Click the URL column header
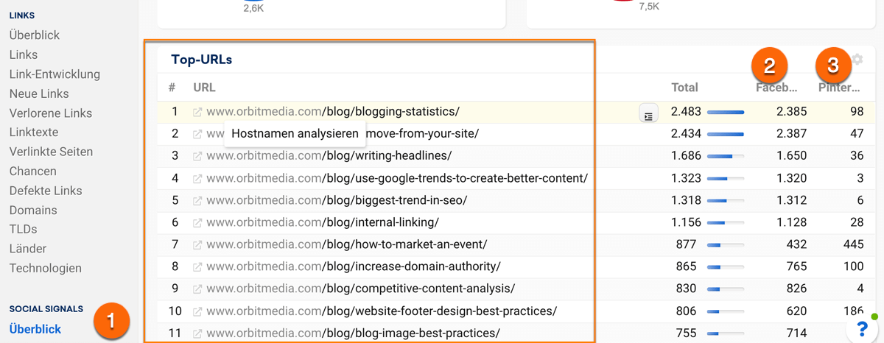Image resolution: width=884 pixels, height=343 pixels. 204,88
